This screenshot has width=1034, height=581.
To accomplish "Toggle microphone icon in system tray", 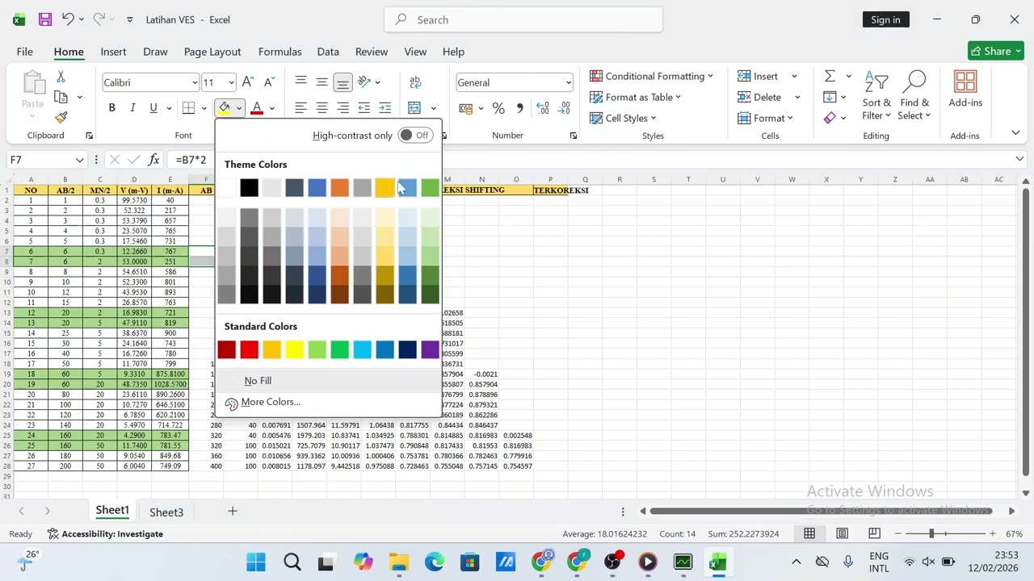I will coord(847,562).
